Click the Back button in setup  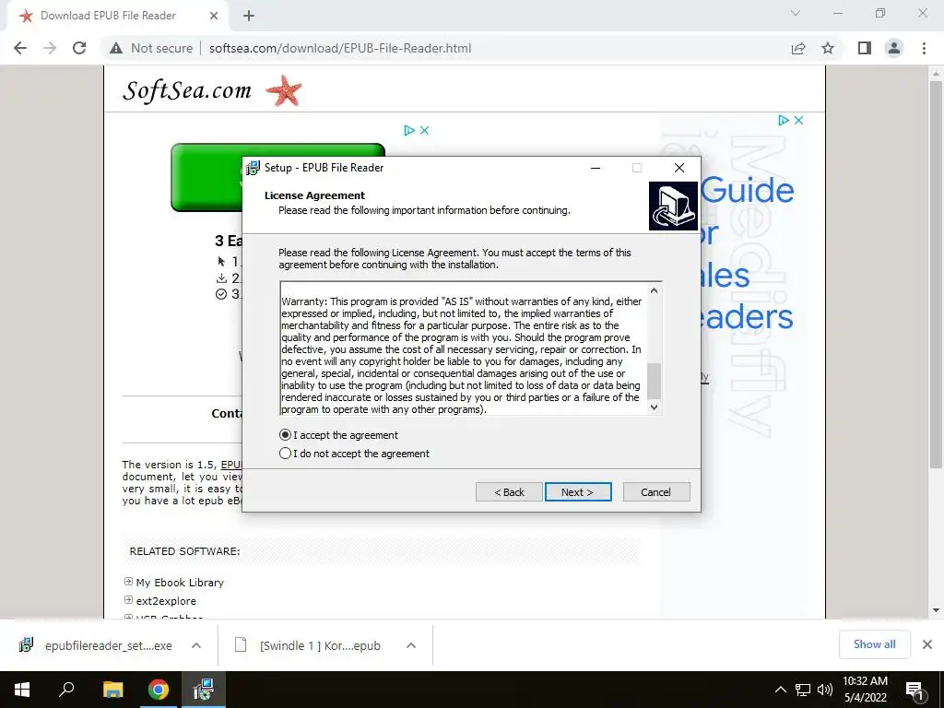(x=509, y=492)
